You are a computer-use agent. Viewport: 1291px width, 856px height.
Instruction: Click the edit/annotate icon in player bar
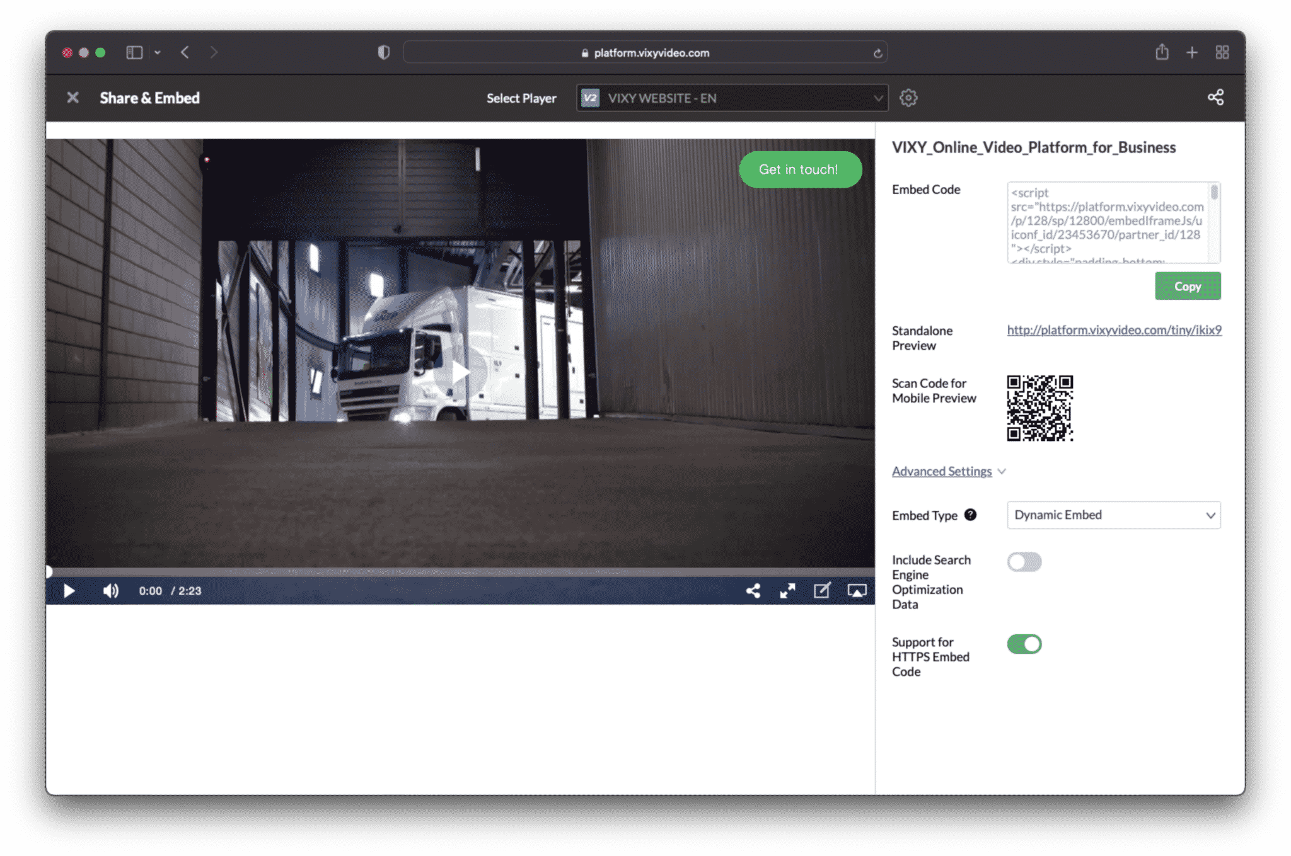pyautogui.click(x=822, y=590)
